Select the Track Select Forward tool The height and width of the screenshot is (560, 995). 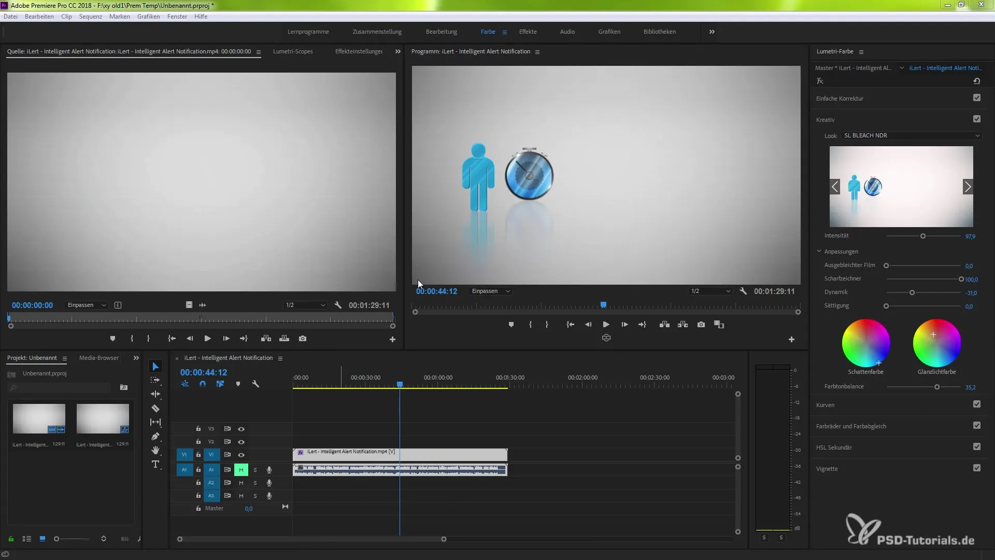click(x=155, y=380)
